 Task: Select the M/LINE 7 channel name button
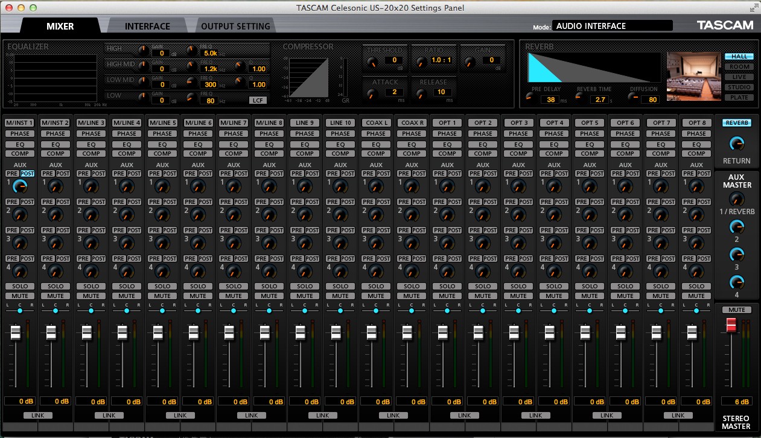click(234, 123)
